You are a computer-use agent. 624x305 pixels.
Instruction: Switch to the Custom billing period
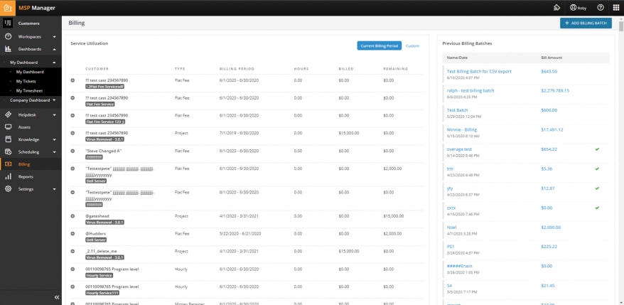[x=412, y=46]
